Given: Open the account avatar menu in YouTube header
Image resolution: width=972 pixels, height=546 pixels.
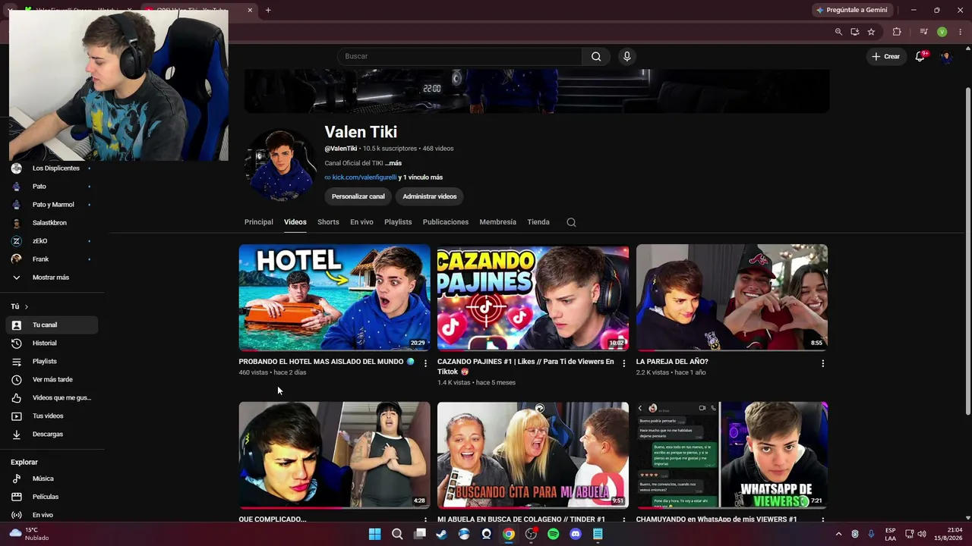Looking at the screenshot, I should pos(945,56).
